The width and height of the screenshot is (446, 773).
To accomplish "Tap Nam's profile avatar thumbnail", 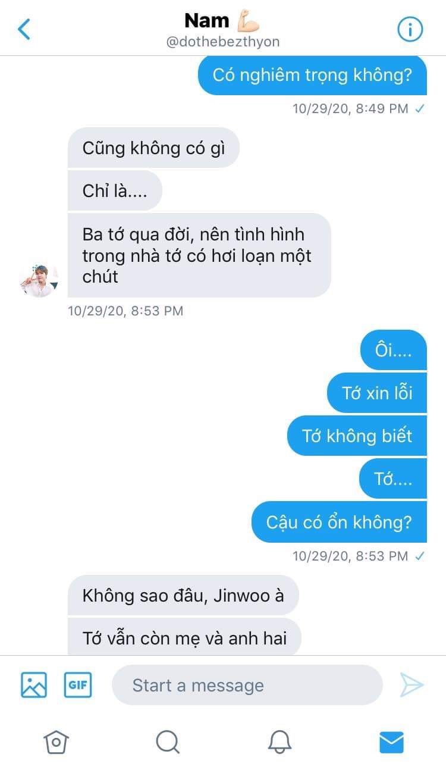I will point(39,280).
